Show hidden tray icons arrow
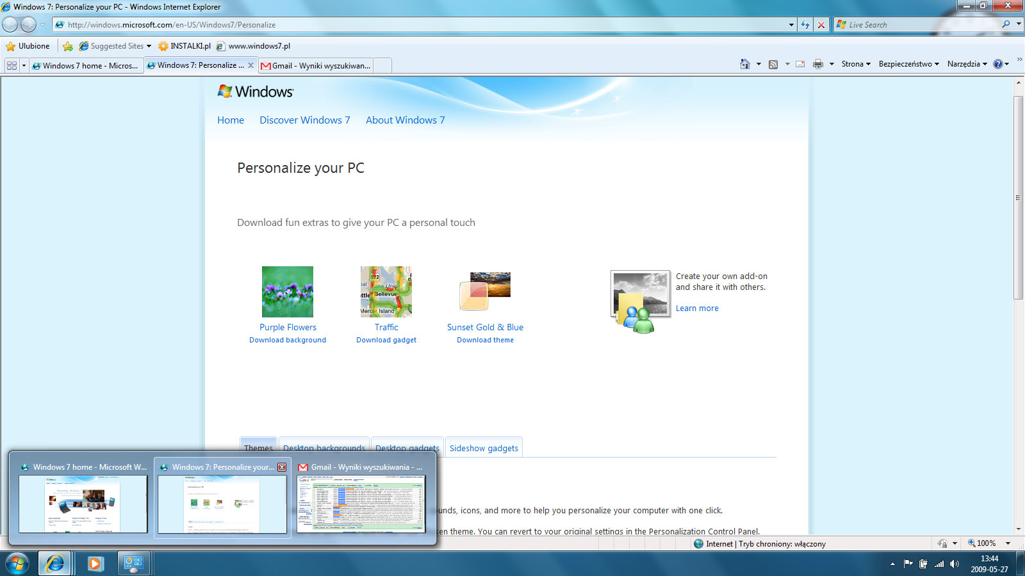1025x576 pixels. tap(892, 564)
